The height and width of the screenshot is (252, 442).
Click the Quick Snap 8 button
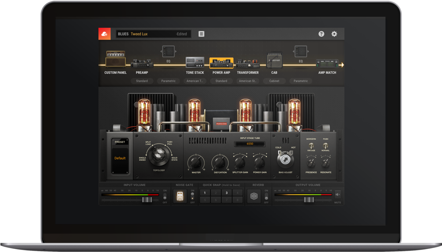click(238, 200)
